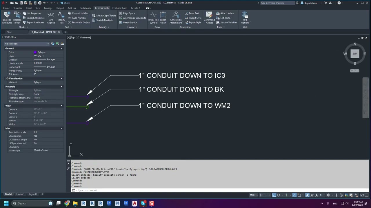Click System Variables tool
The width and height of the screenshot is (371, 208).
click(227, 23)
